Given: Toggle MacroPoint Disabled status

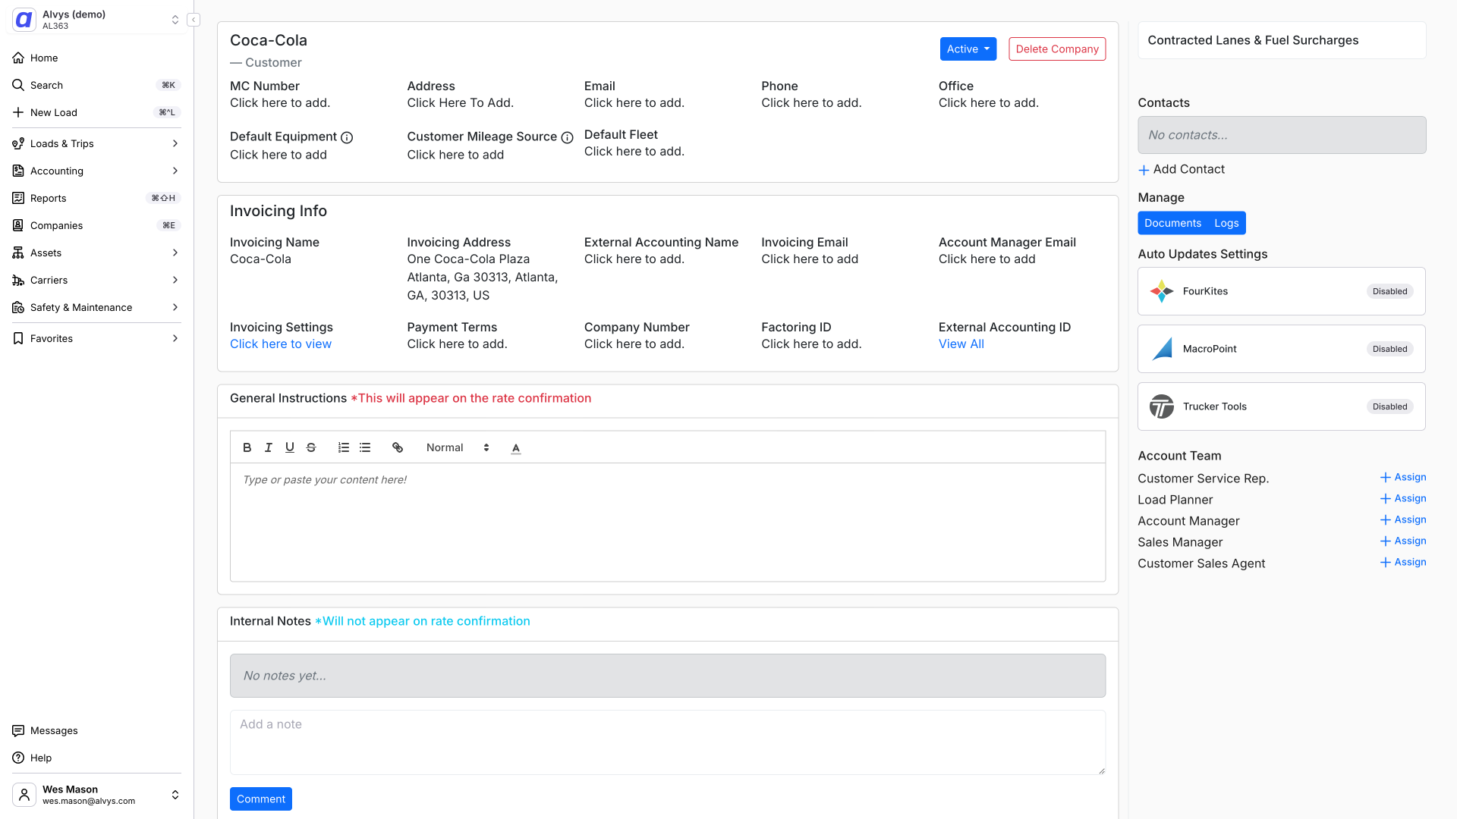Looking at the screenshot, I should click(x=1389, y=349).
